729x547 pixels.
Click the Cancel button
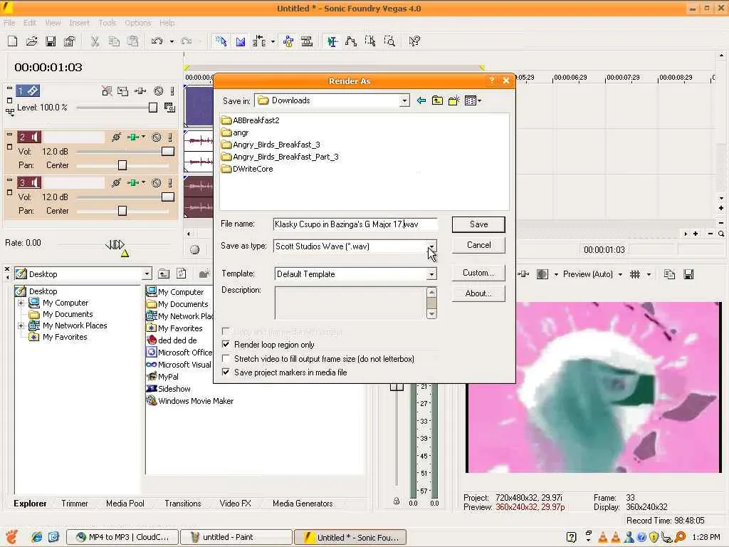pyautogui.click(x=478, y=245)
